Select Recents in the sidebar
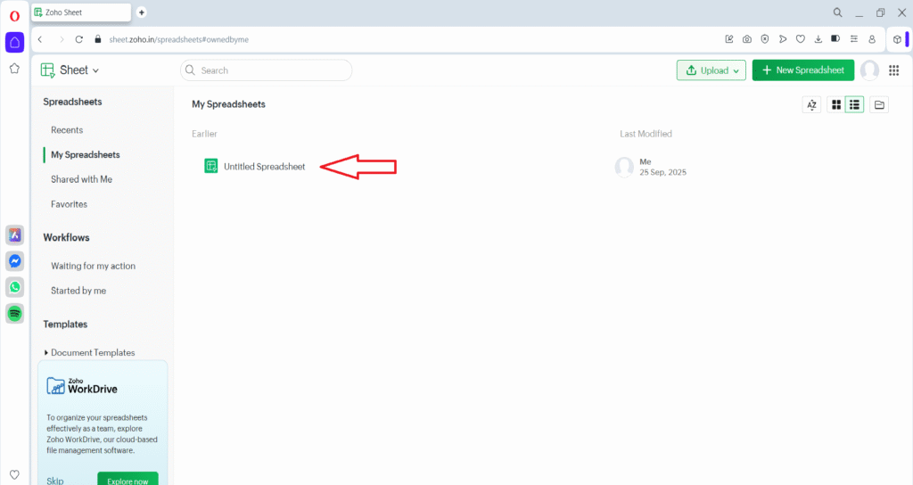913x485 pixels. pos(67,130)
